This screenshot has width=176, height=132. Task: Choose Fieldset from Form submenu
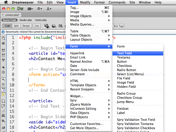click(138, 108)
